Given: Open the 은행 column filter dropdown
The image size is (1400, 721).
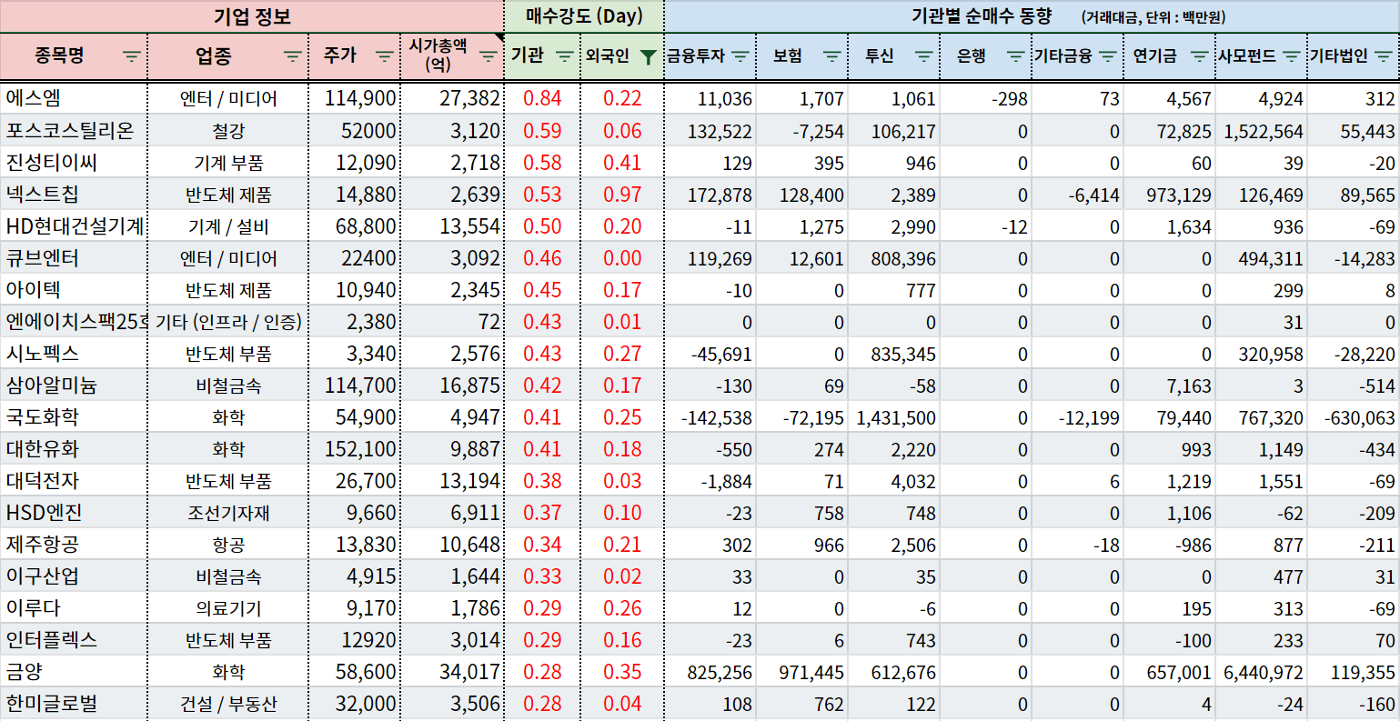Looking at the screenshot, I should pyautogui.click(x=1015, y=56).
